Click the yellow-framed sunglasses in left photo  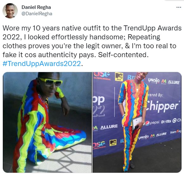(50, 82)
